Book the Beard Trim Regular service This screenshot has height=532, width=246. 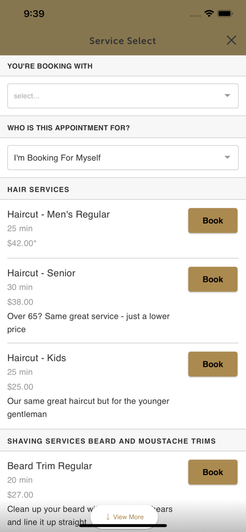point(212,472)
